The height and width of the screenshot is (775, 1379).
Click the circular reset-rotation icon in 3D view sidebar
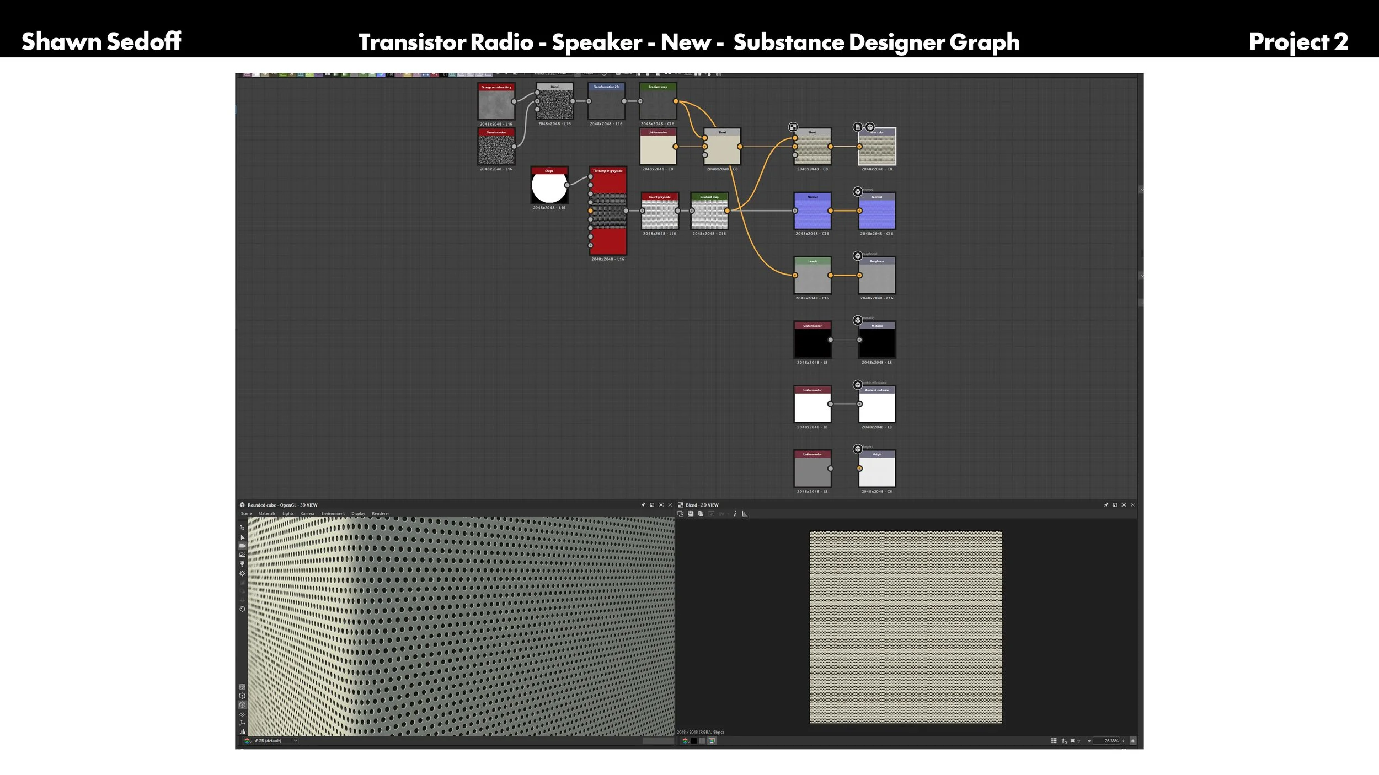[x=242, y=609]
